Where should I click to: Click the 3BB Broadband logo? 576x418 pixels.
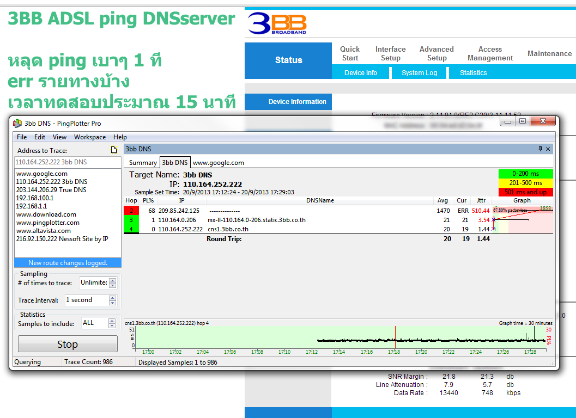(277, 23)
